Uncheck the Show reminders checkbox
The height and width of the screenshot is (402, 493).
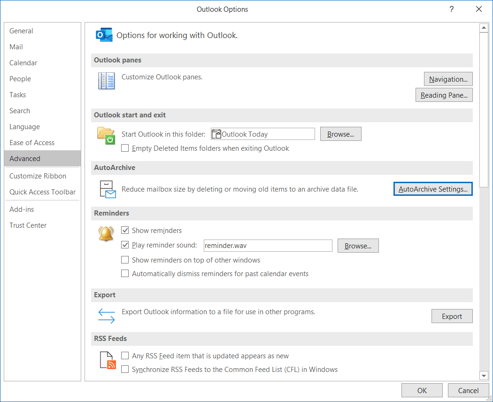[125, 230]
